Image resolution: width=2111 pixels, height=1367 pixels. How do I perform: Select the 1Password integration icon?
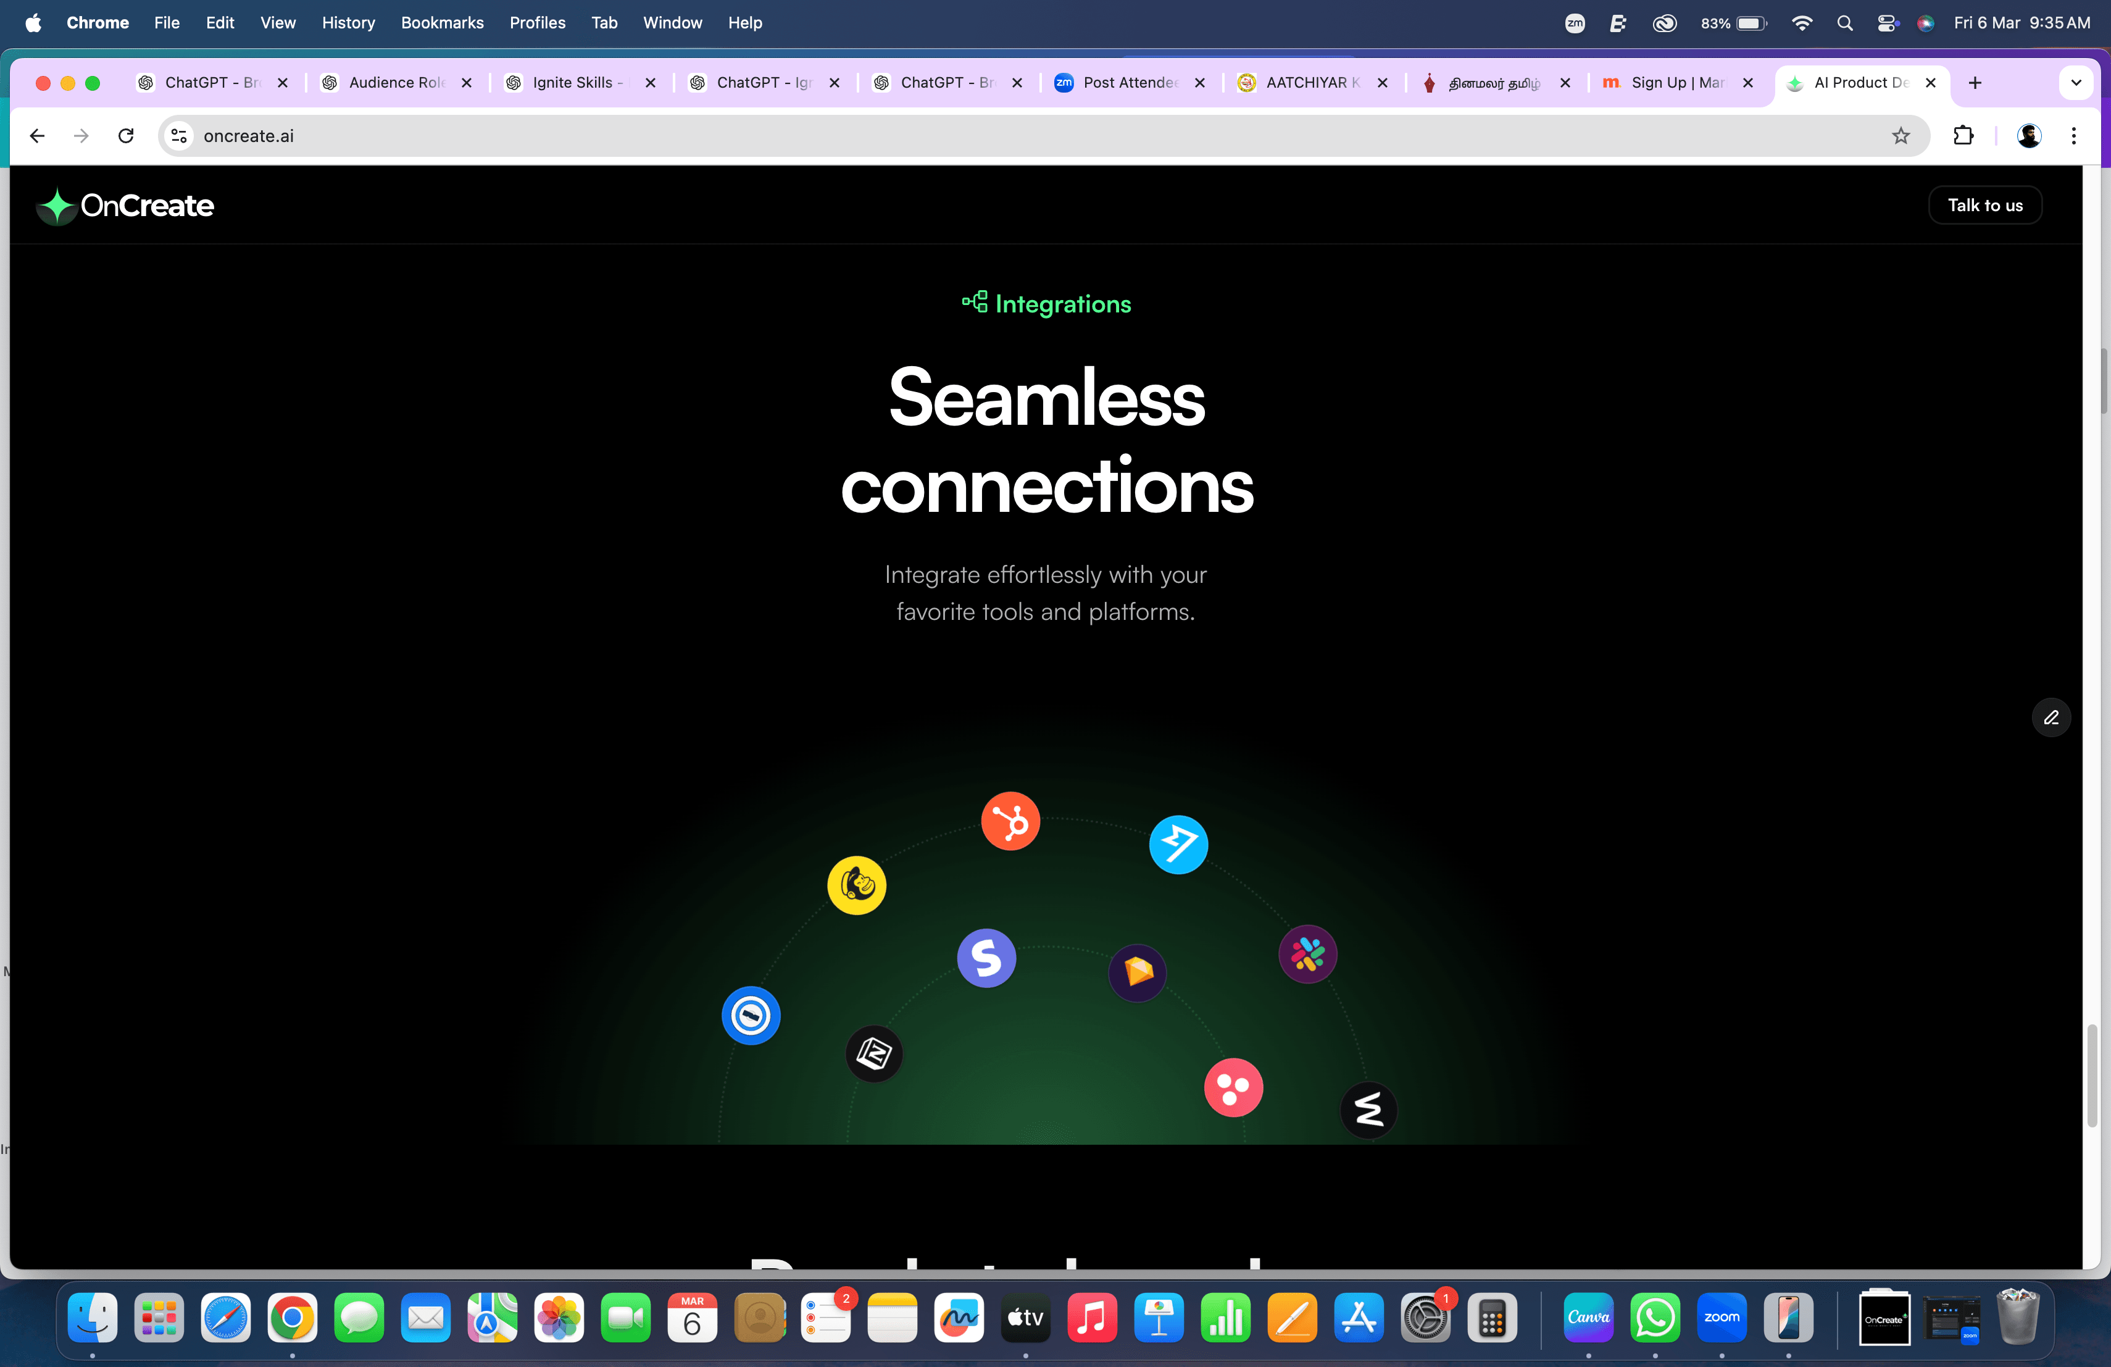click(751, 1016)
